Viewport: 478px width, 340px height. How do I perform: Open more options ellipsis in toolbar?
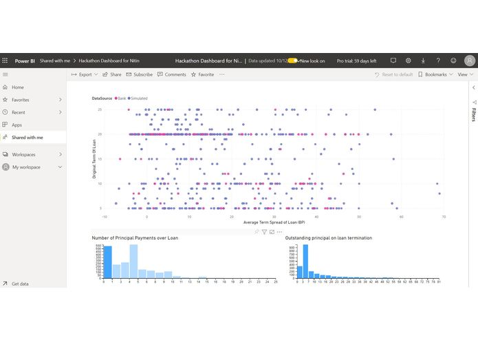pos(222,74)
